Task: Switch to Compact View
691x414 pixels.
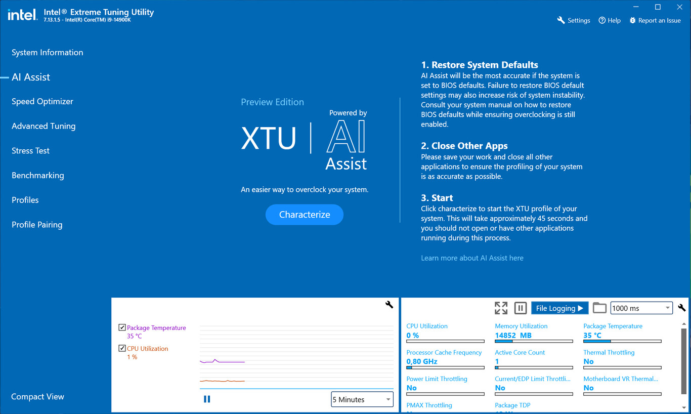Action: click(38, 396)
